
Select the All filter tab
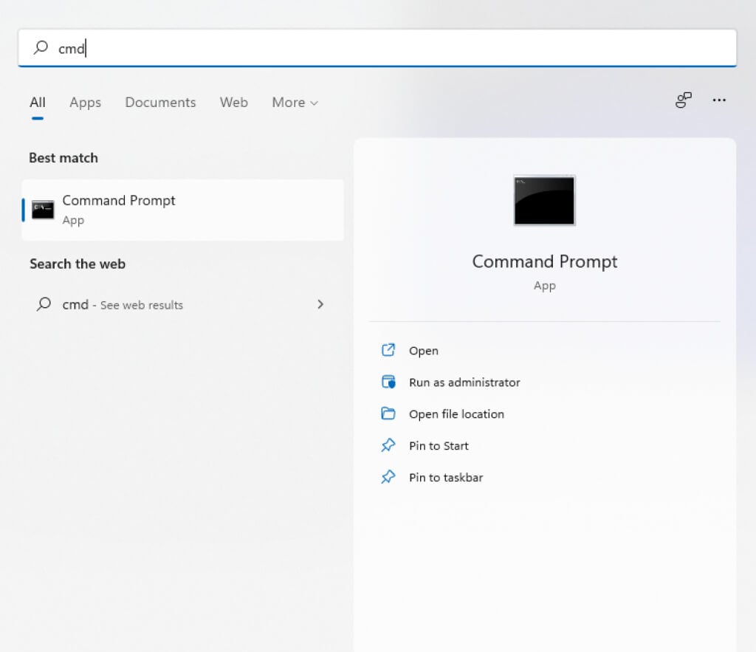click(38, 103)
